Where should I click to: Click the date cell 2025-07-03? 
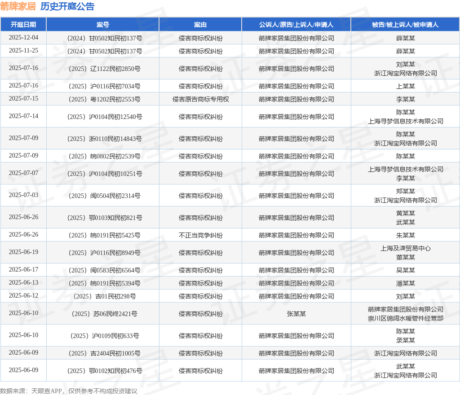pyautogui.click(x=23, y=195)
